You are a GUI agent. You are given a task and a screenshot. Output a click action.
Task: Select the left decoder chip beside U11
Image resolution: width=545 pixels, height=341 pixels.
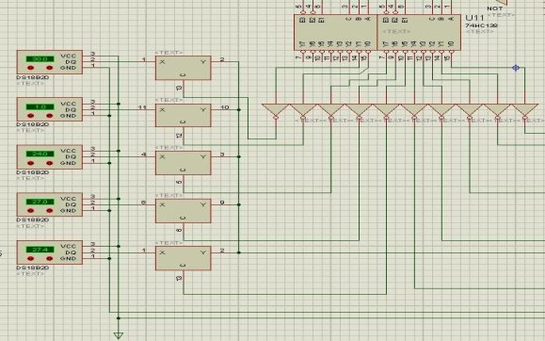click(335, 32)
